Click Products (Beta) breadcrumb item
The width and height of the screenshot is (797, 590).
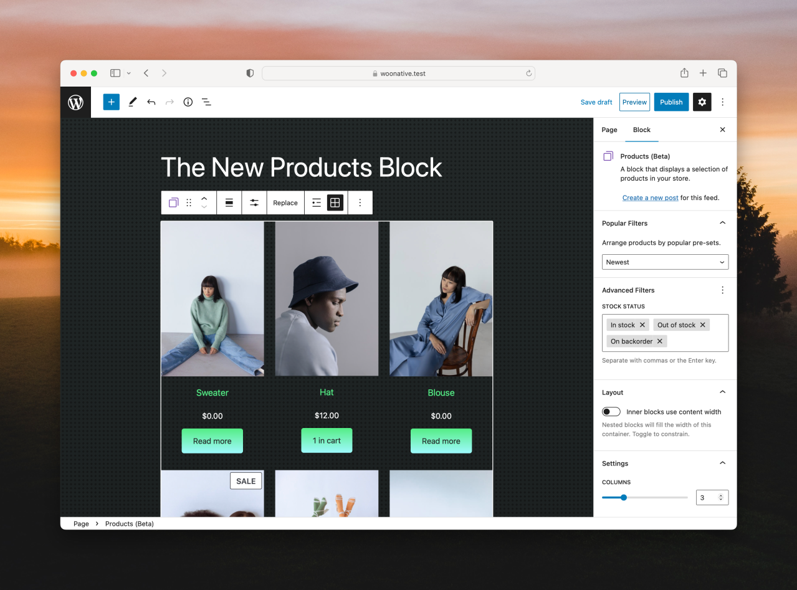pos(130,524)
